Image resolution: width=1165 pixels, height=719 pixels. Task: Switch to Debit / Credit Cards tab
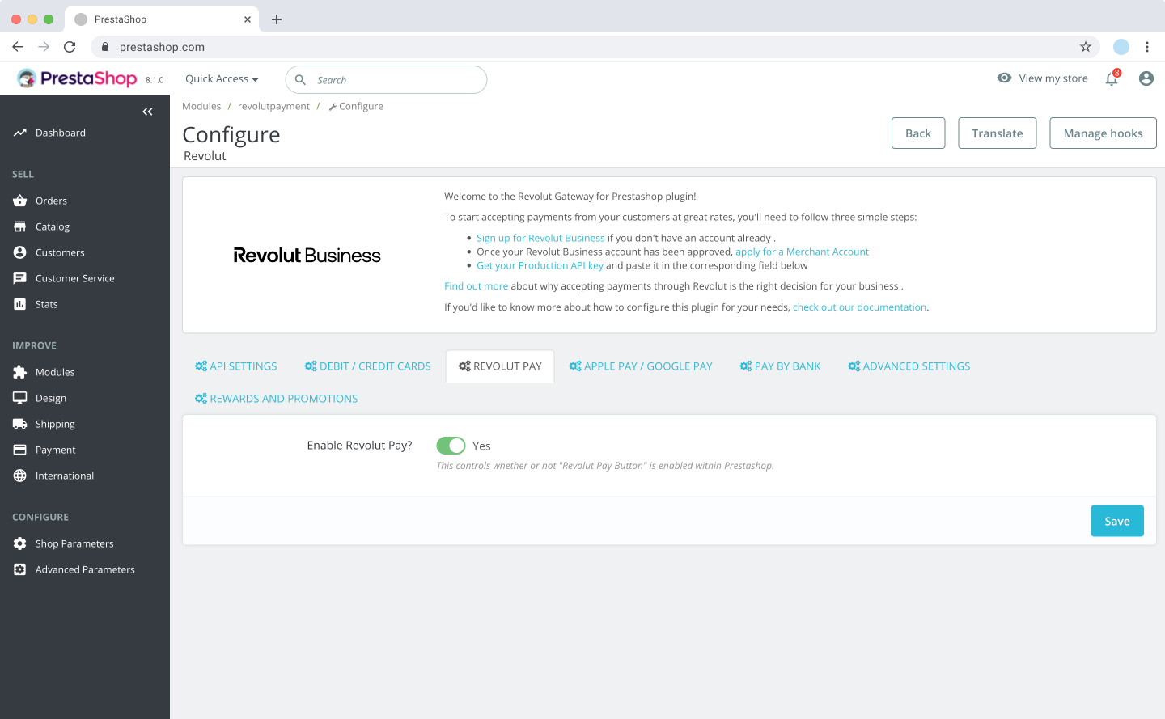(368, 366)
